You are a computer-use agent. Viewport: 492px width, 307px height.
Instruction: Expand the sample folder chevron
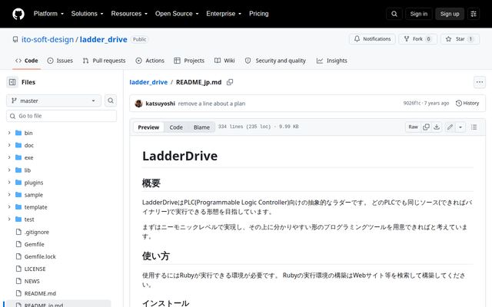(9, 194)
